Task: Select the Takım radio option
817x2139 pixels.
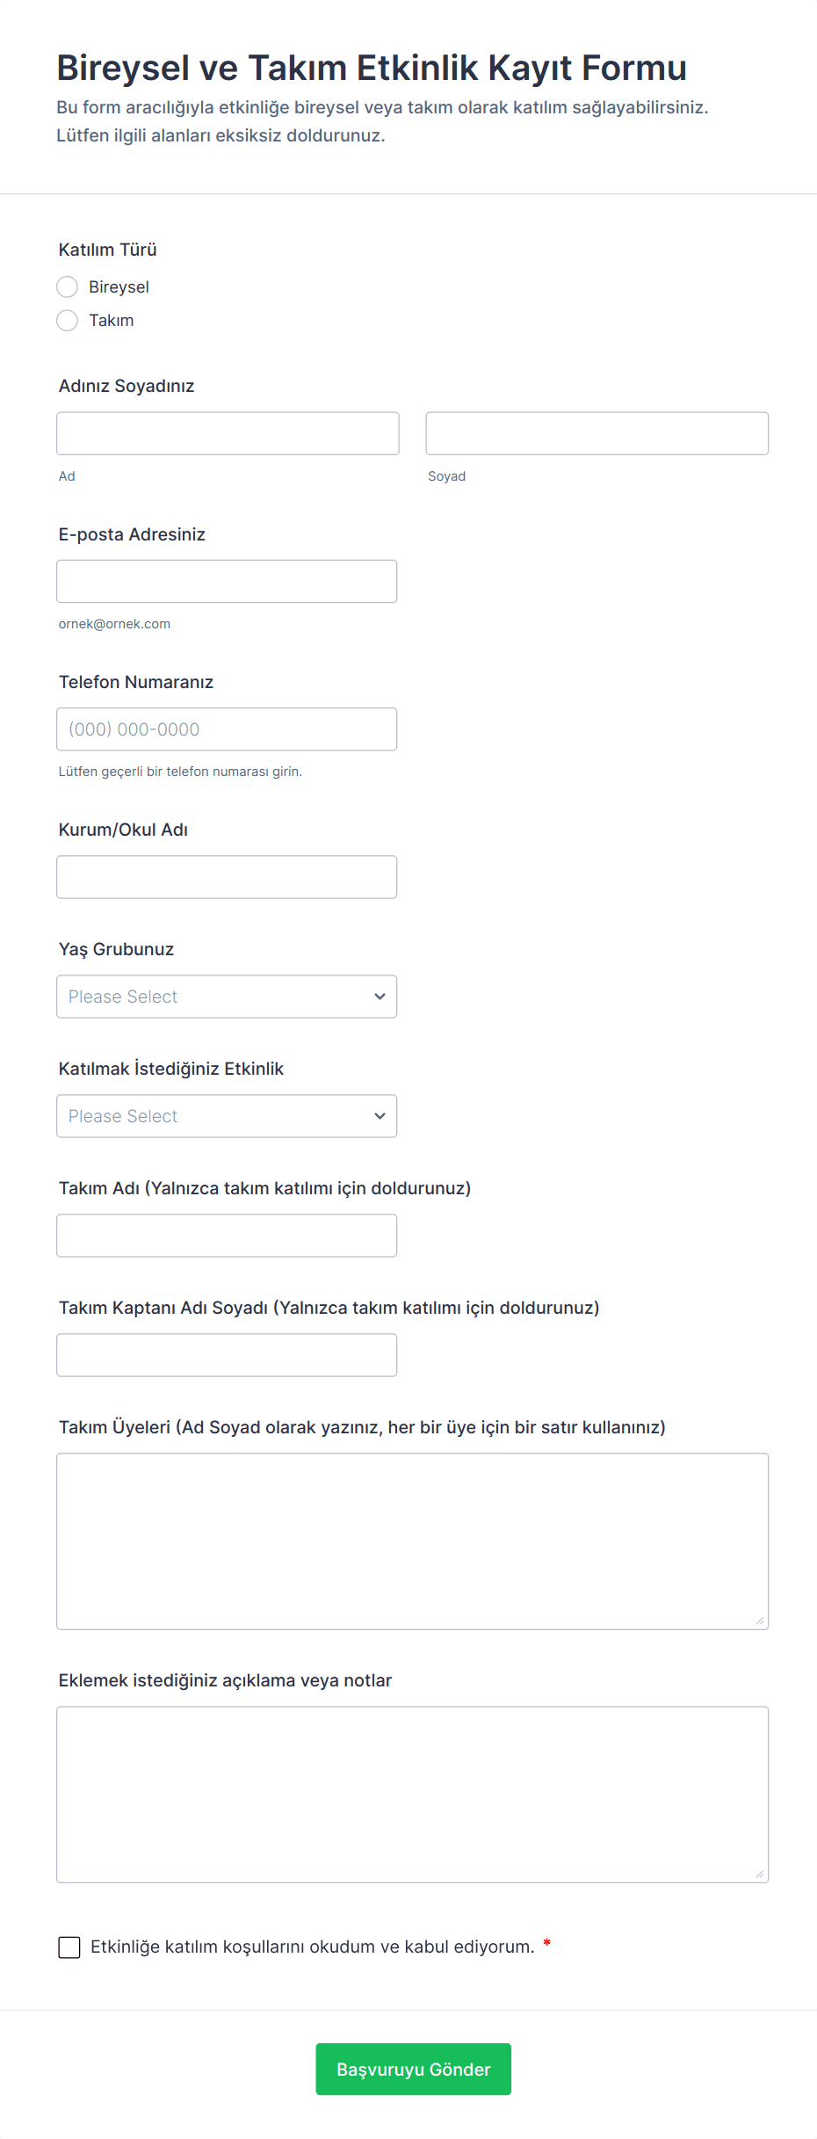Action: point(68,321)
